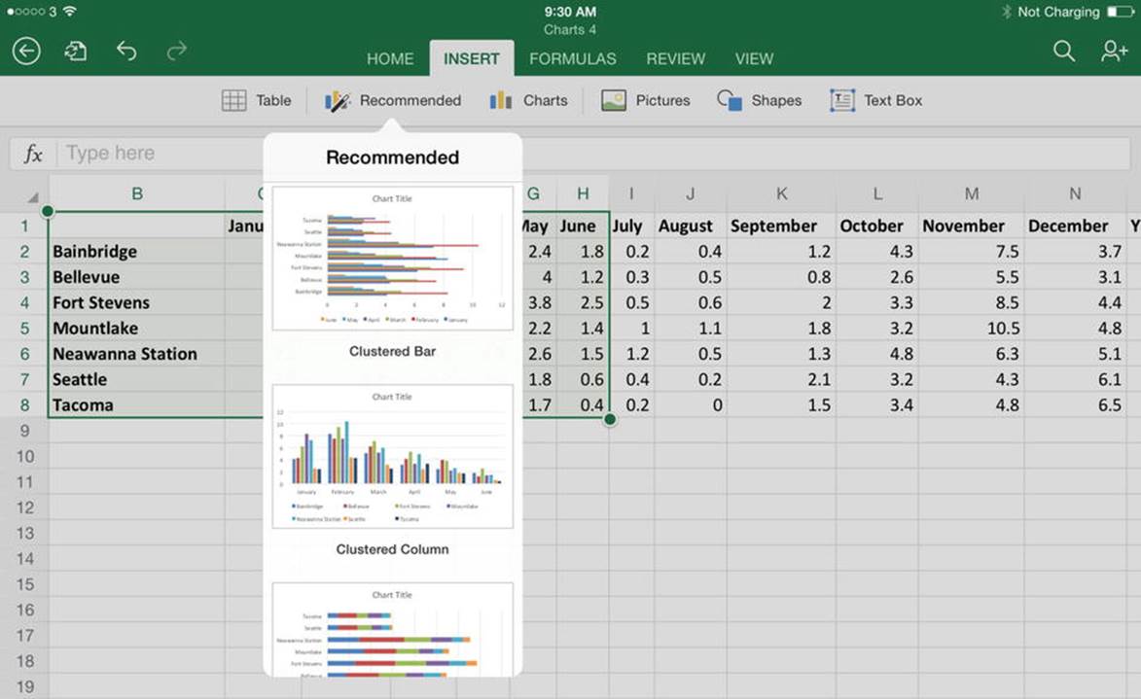Click the fx function icon
The image size is (1141, 699).
point(33,154)
